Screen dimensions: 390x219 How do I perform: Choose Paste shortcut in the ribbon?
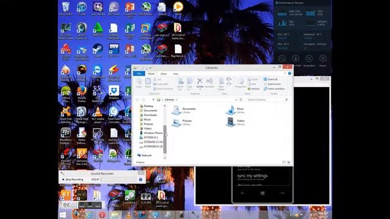click(x=163, y=89)
